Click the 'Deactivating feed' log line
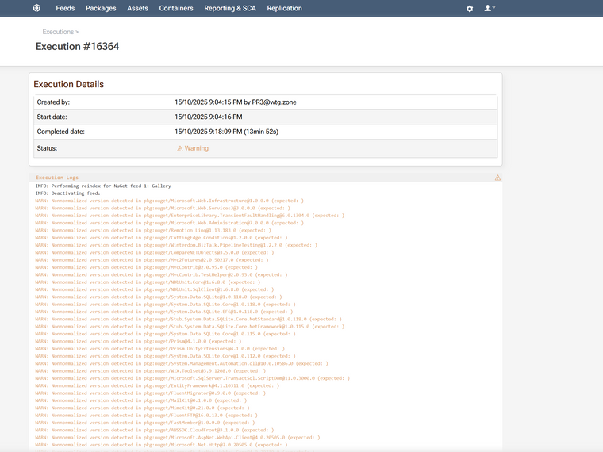This screenshot has width=603, height=452. click(x=67, y=193)
